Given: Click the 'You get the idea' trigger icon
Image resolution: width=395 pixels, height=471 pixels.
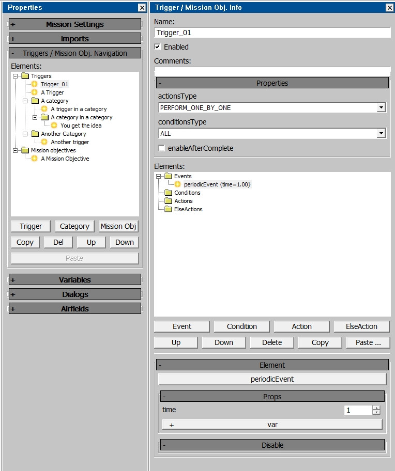Looking at the screenshot, I should (x=54, y=125).
